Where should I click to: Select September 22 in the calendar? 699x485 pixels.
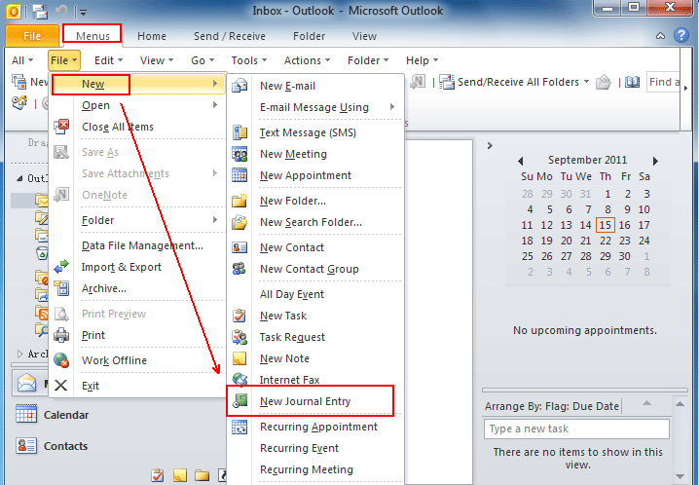click(x=605, y=241)
